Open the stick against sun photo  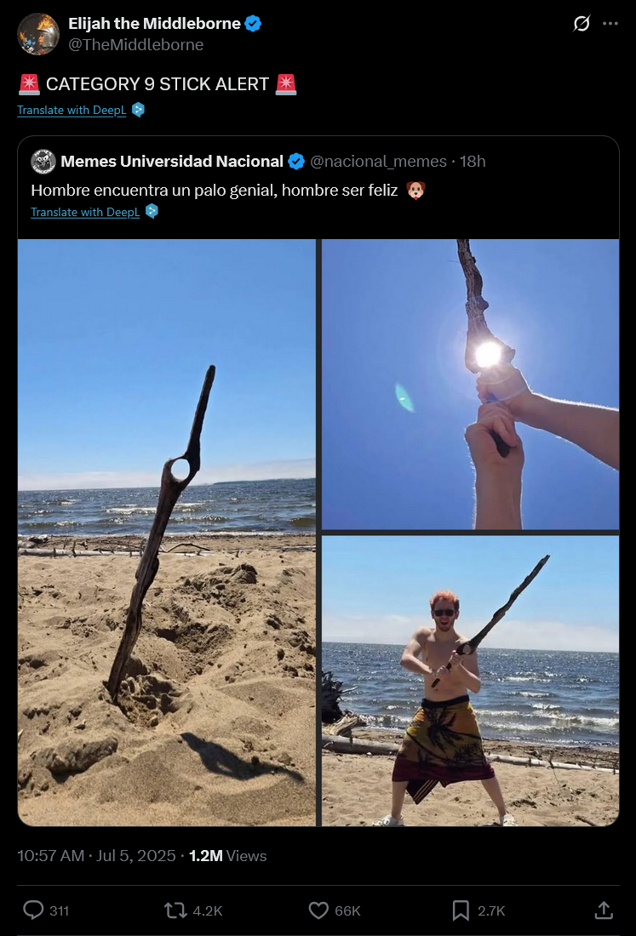point(471,385)
